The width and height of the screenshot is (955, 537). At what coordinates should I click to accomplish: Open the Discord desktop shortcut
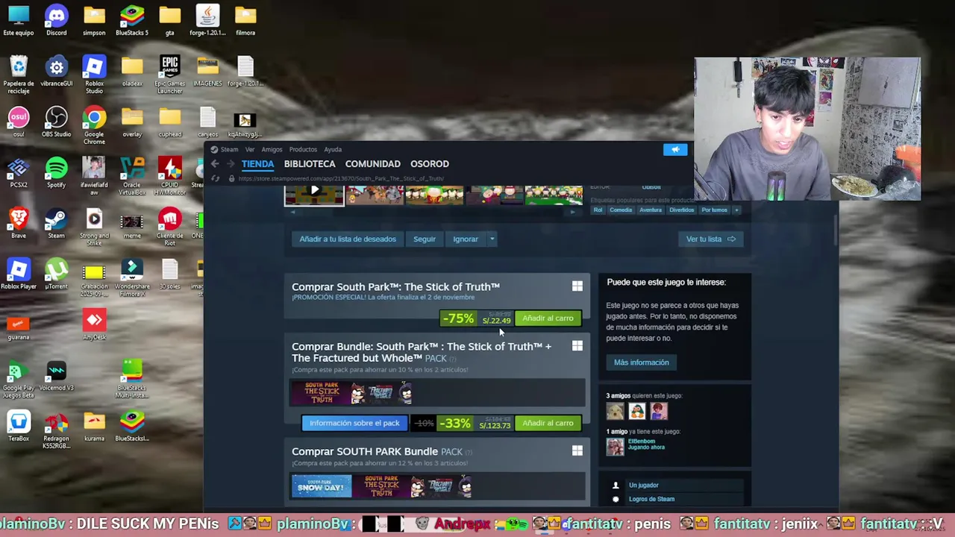(x=56, y=20)
